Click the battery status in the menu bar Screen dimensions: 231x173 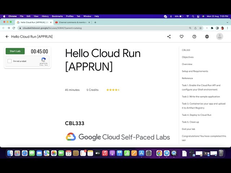tap(179, 16)
